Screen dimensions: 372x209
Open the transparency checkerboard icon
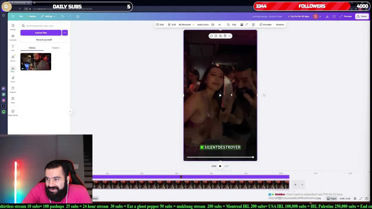click(253, 25)
